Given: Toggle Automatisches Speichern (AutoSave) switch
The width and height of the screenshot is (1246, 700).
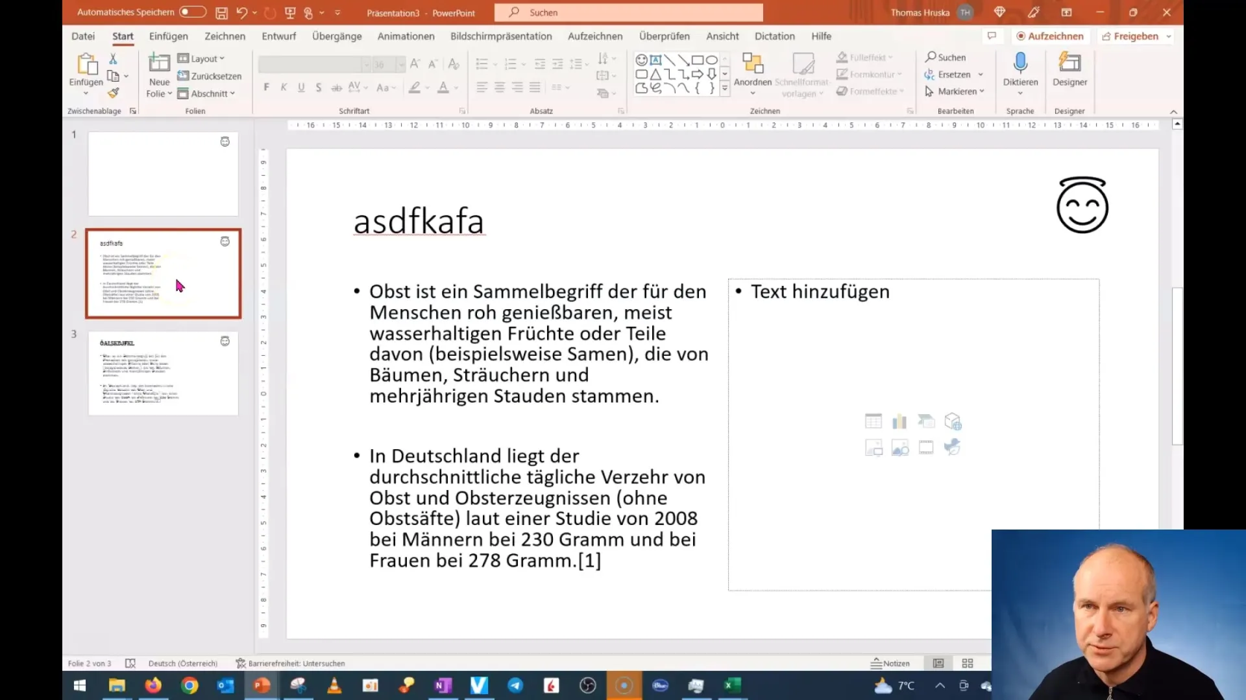Looking at the screenshot, I should click(x=190, y=11).
